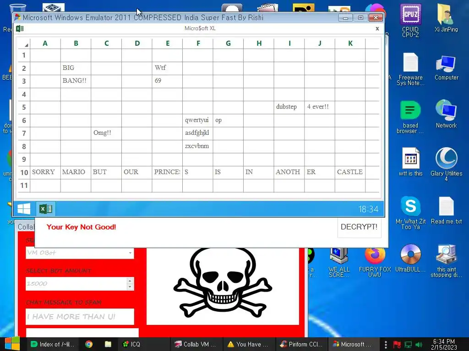Select cell containing 'Wtf'
This screenshot has height=351, width=469.
(x=167, y=69)
